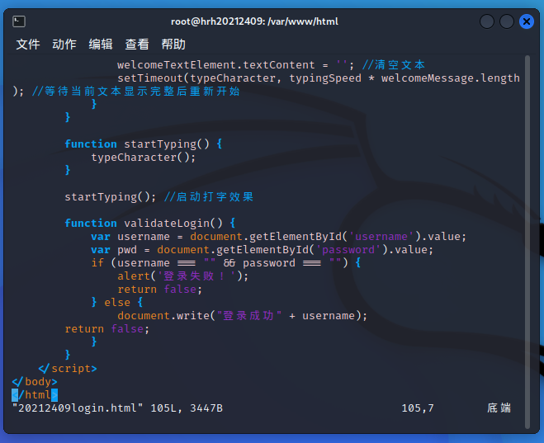Click the blue close window button
Viewport: 544px width, 443px height.
(x=527, y=21)
